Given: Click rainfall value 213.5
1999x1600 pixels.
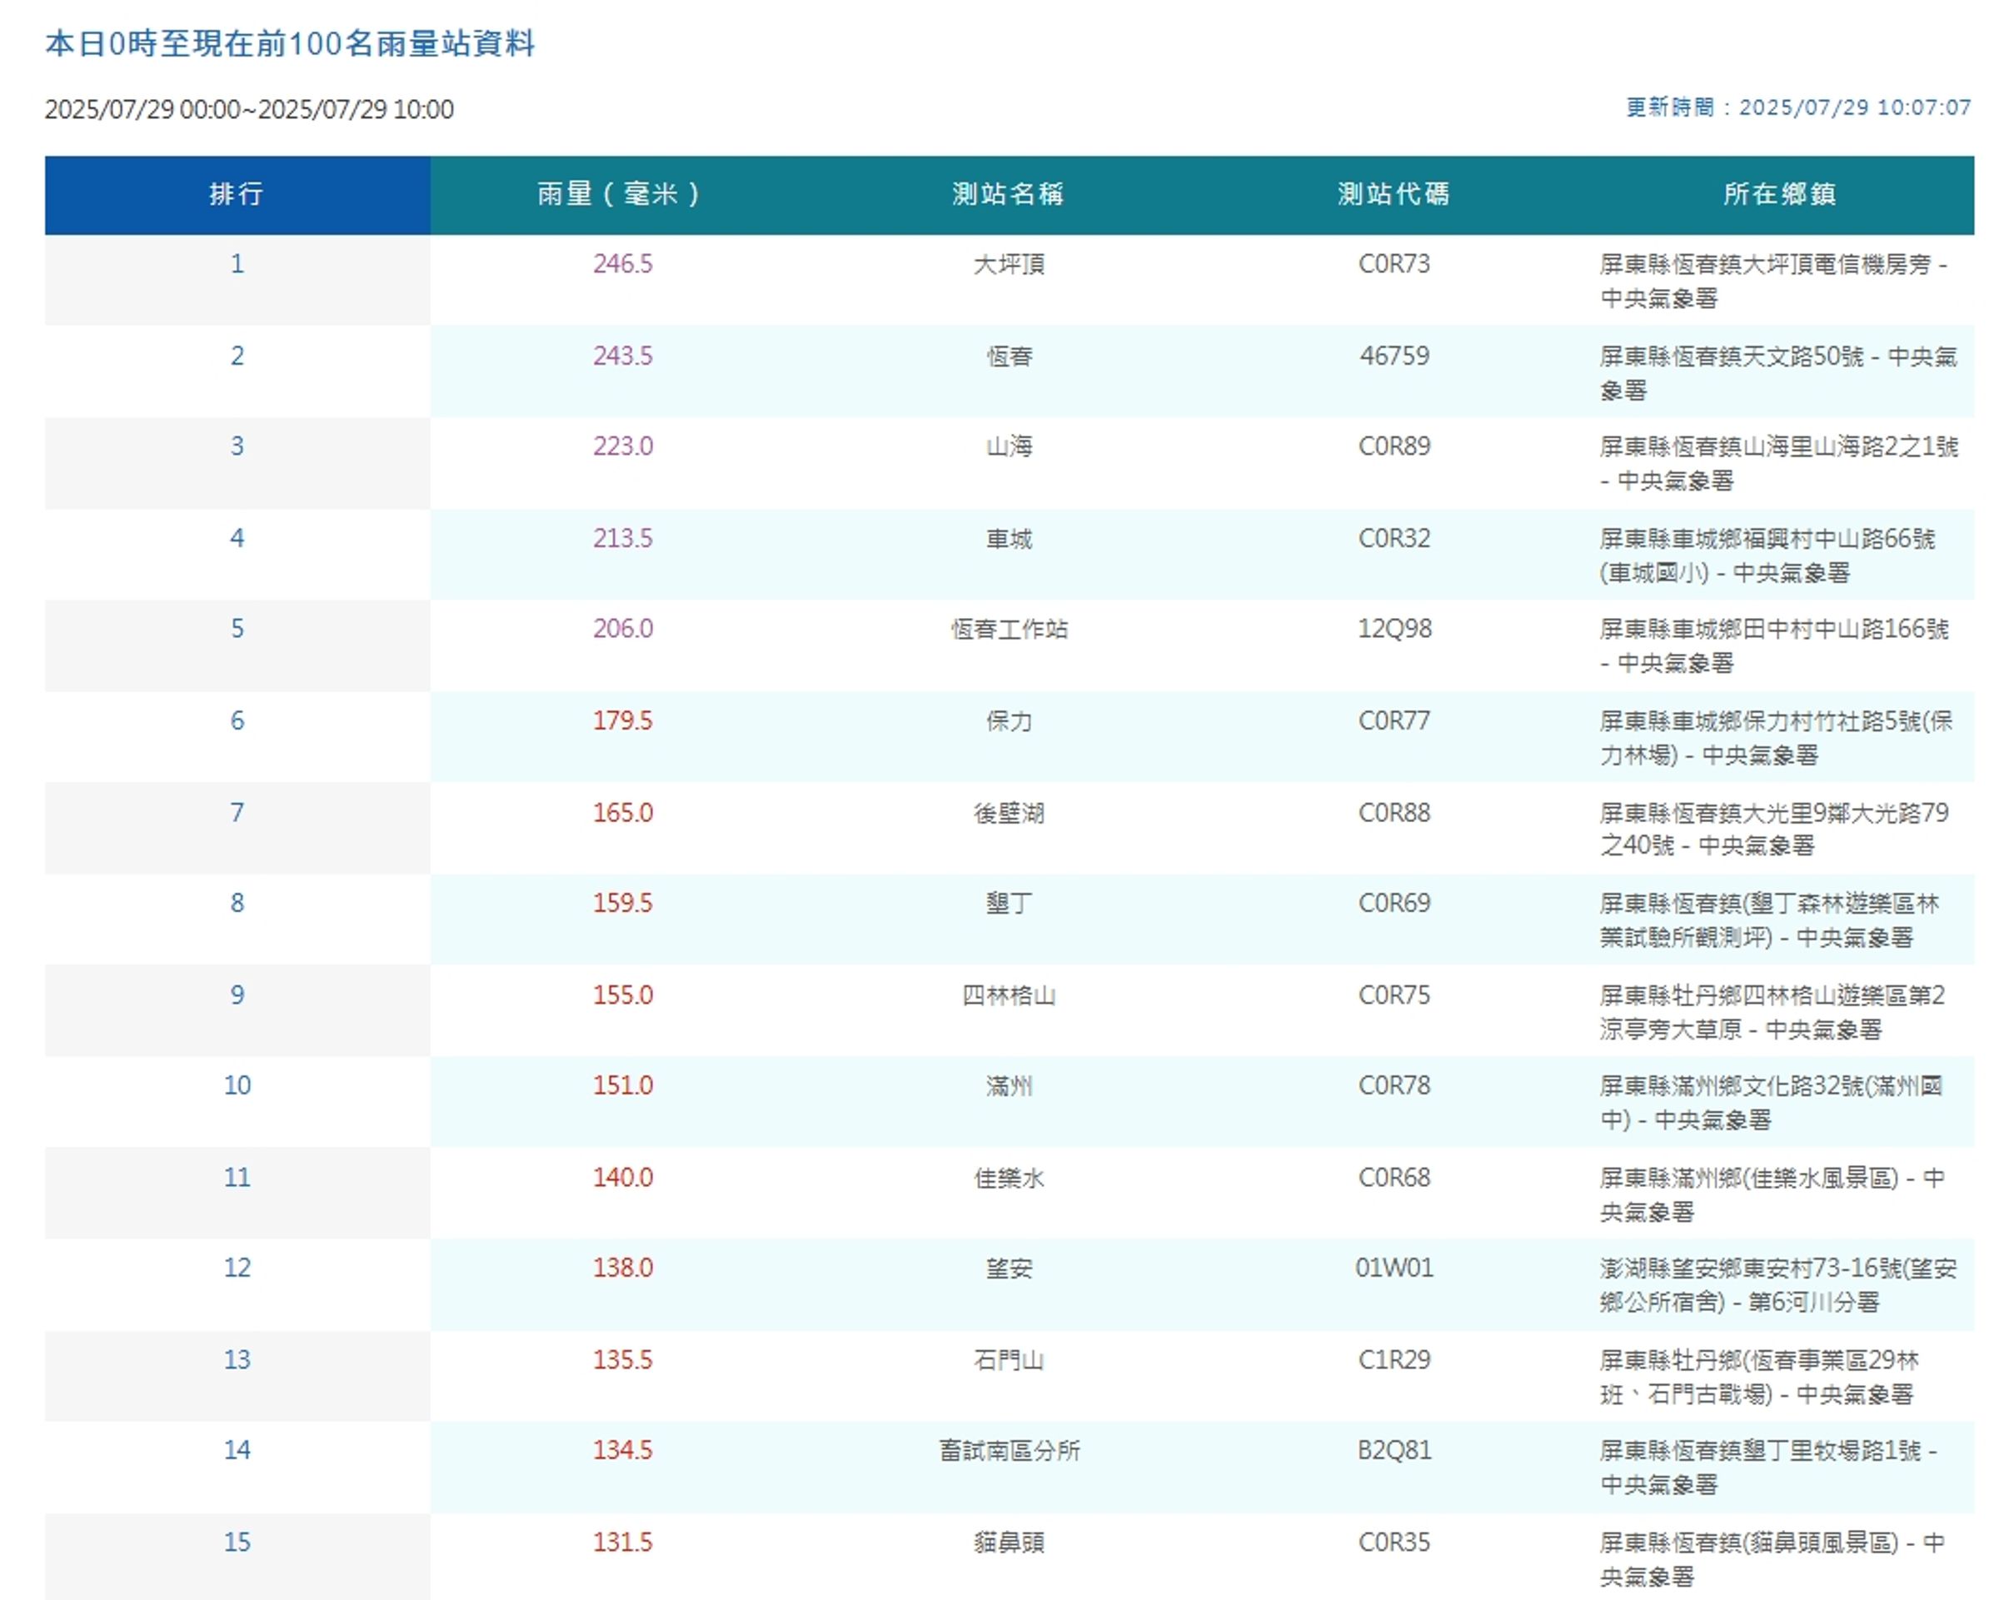Looking at the screenshot, I should click(x=623, y=538).
